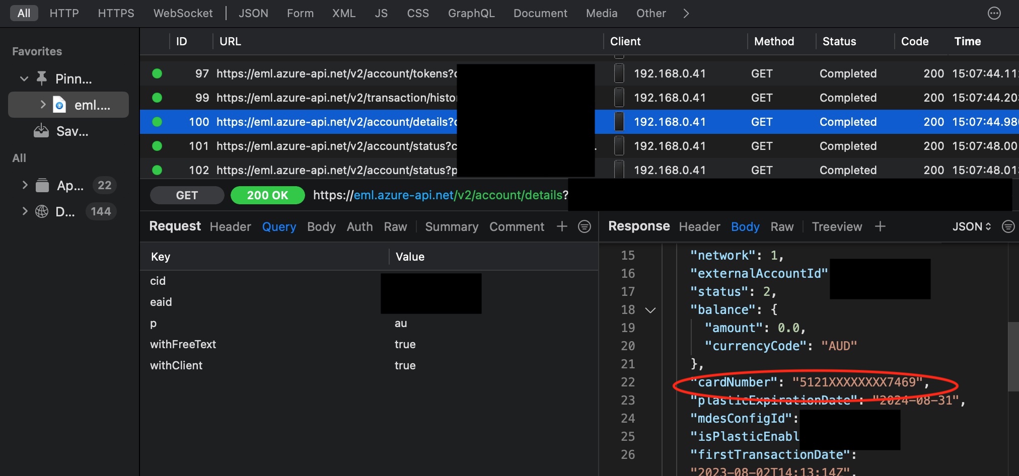
Task: Click the response body vertical scrollbar
Action: point(1013,356)
